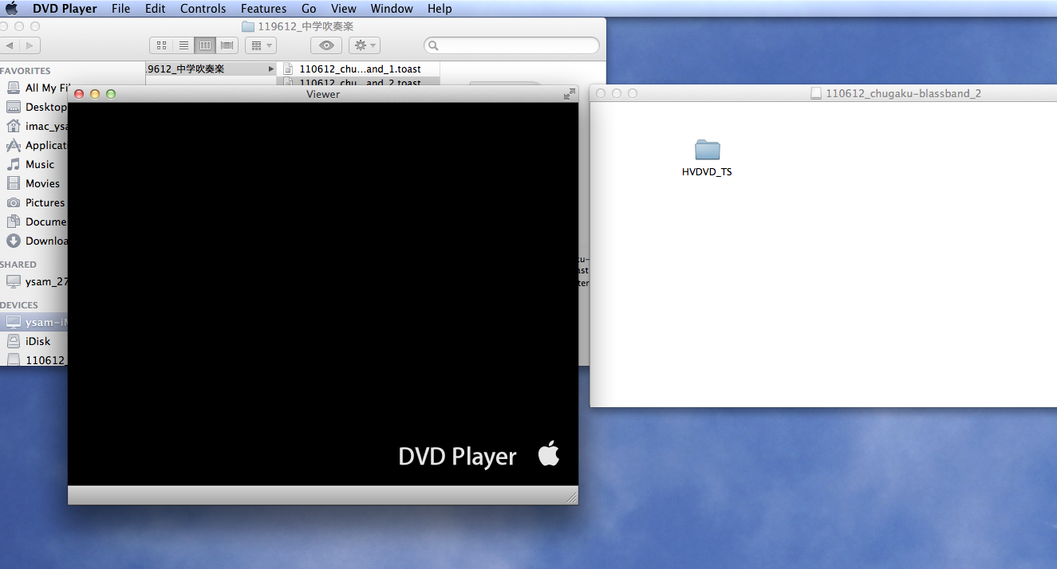1057x569 pixels.
Task: Open iDisk under Devices
Action: click(x=37, y=341)
